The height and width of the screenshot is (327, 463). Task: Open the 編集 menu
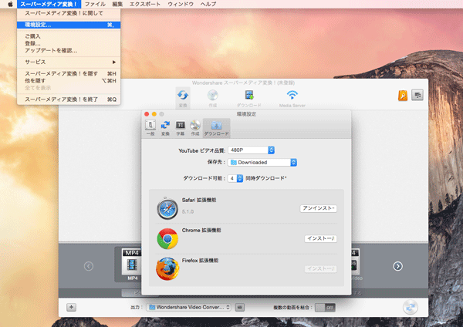pyautogui.click(x=117, y=4)
